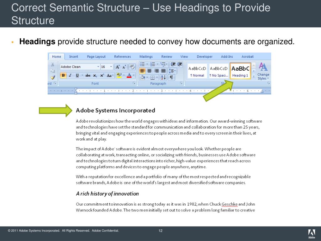Open the Add-Ins tab
This screenshot has width=321, height=241.
click(227, 56)
